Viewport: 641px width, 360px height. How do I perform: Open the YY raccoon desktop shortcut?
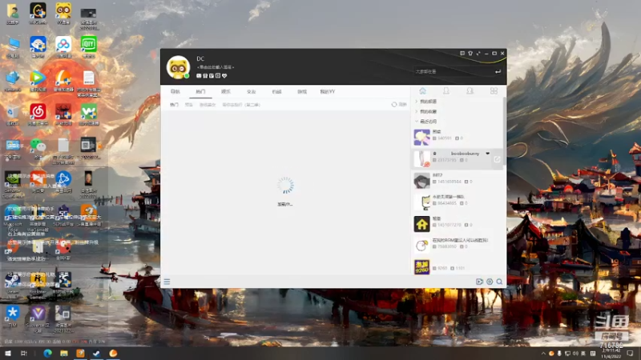pyautogui.click(x=63, y=13)
